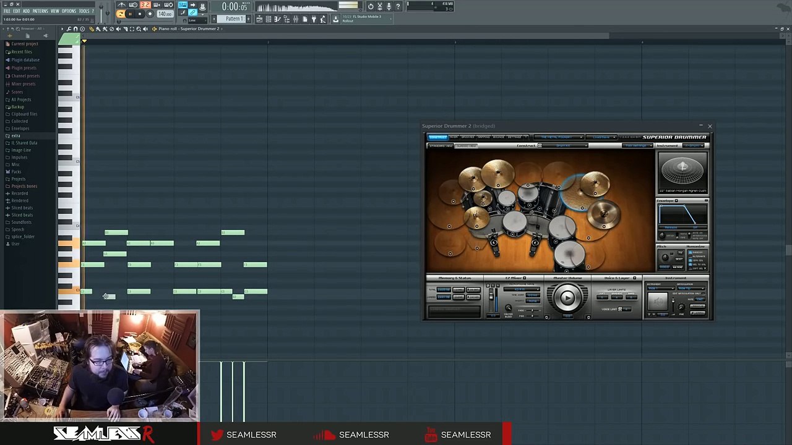Adjust the Master Bleed knob
The width and height of the screenshot is (792, 445).
pos(509,307)
